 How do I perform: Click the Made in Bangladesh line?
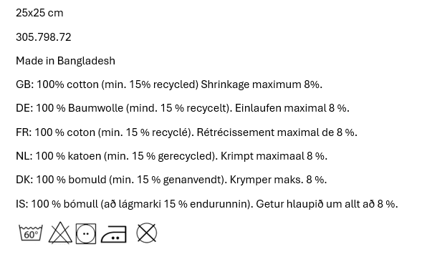pyautogui.click(x=65, y=61)
